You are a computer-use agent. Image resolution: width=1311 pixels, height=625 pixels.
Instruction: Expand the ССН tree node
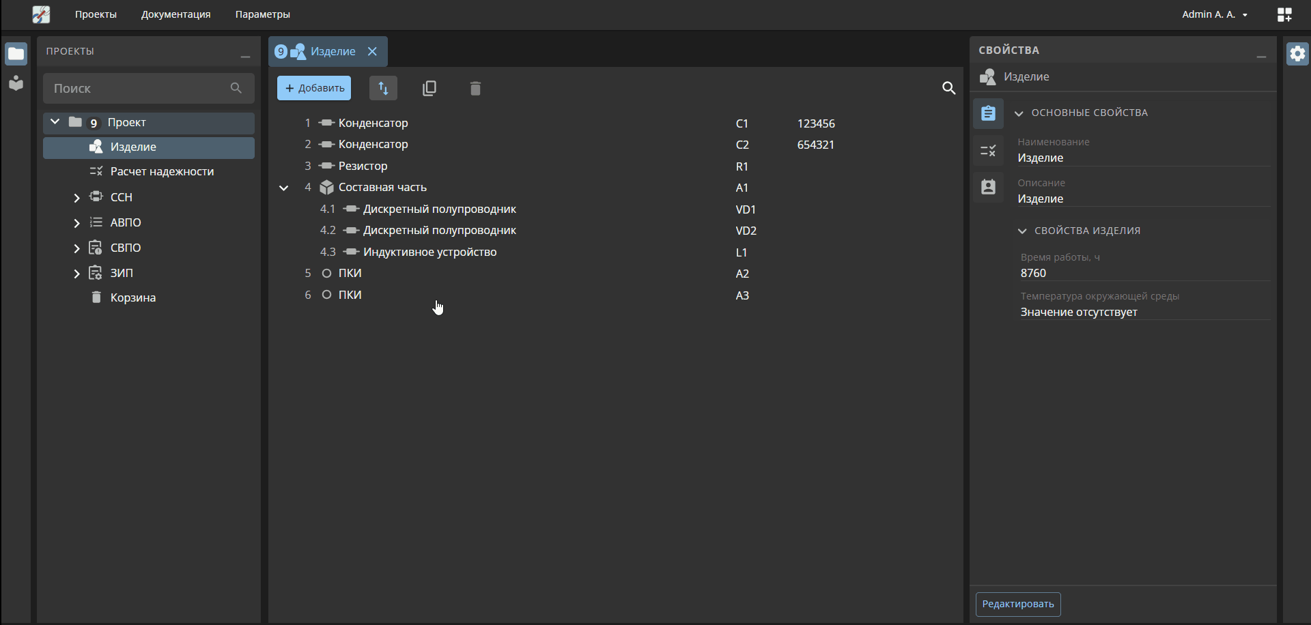(x=76, y=198)
